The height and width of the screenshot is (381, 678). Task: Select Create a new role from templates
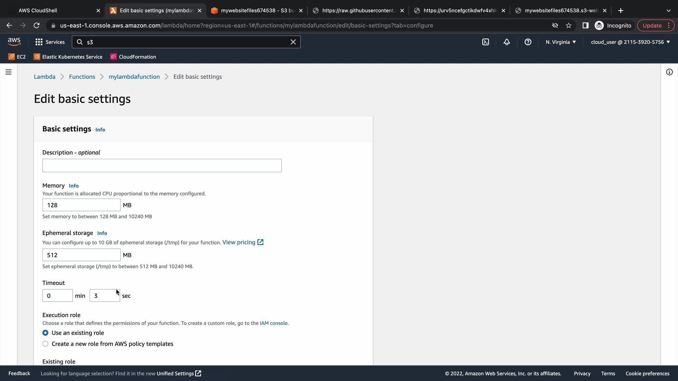[46, 344]
